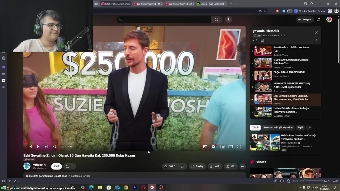Skip to previous video in playlist

[30, 146]
